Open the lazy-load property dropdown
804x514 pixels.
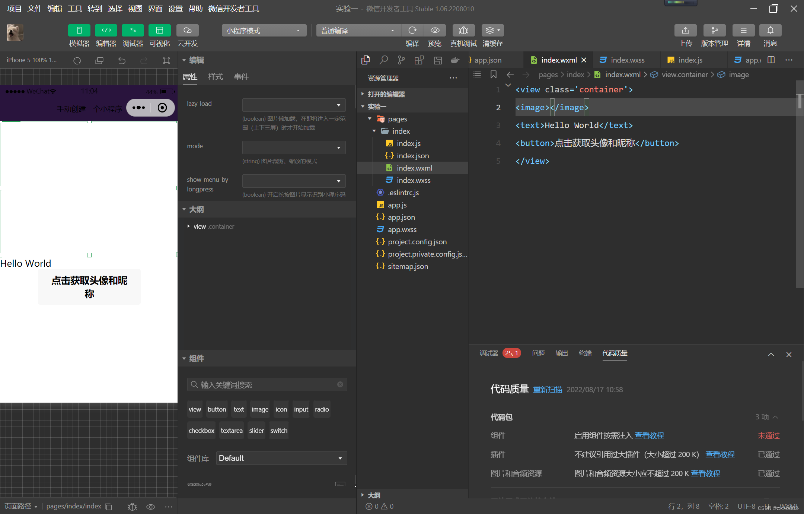(x=294, y=105)
